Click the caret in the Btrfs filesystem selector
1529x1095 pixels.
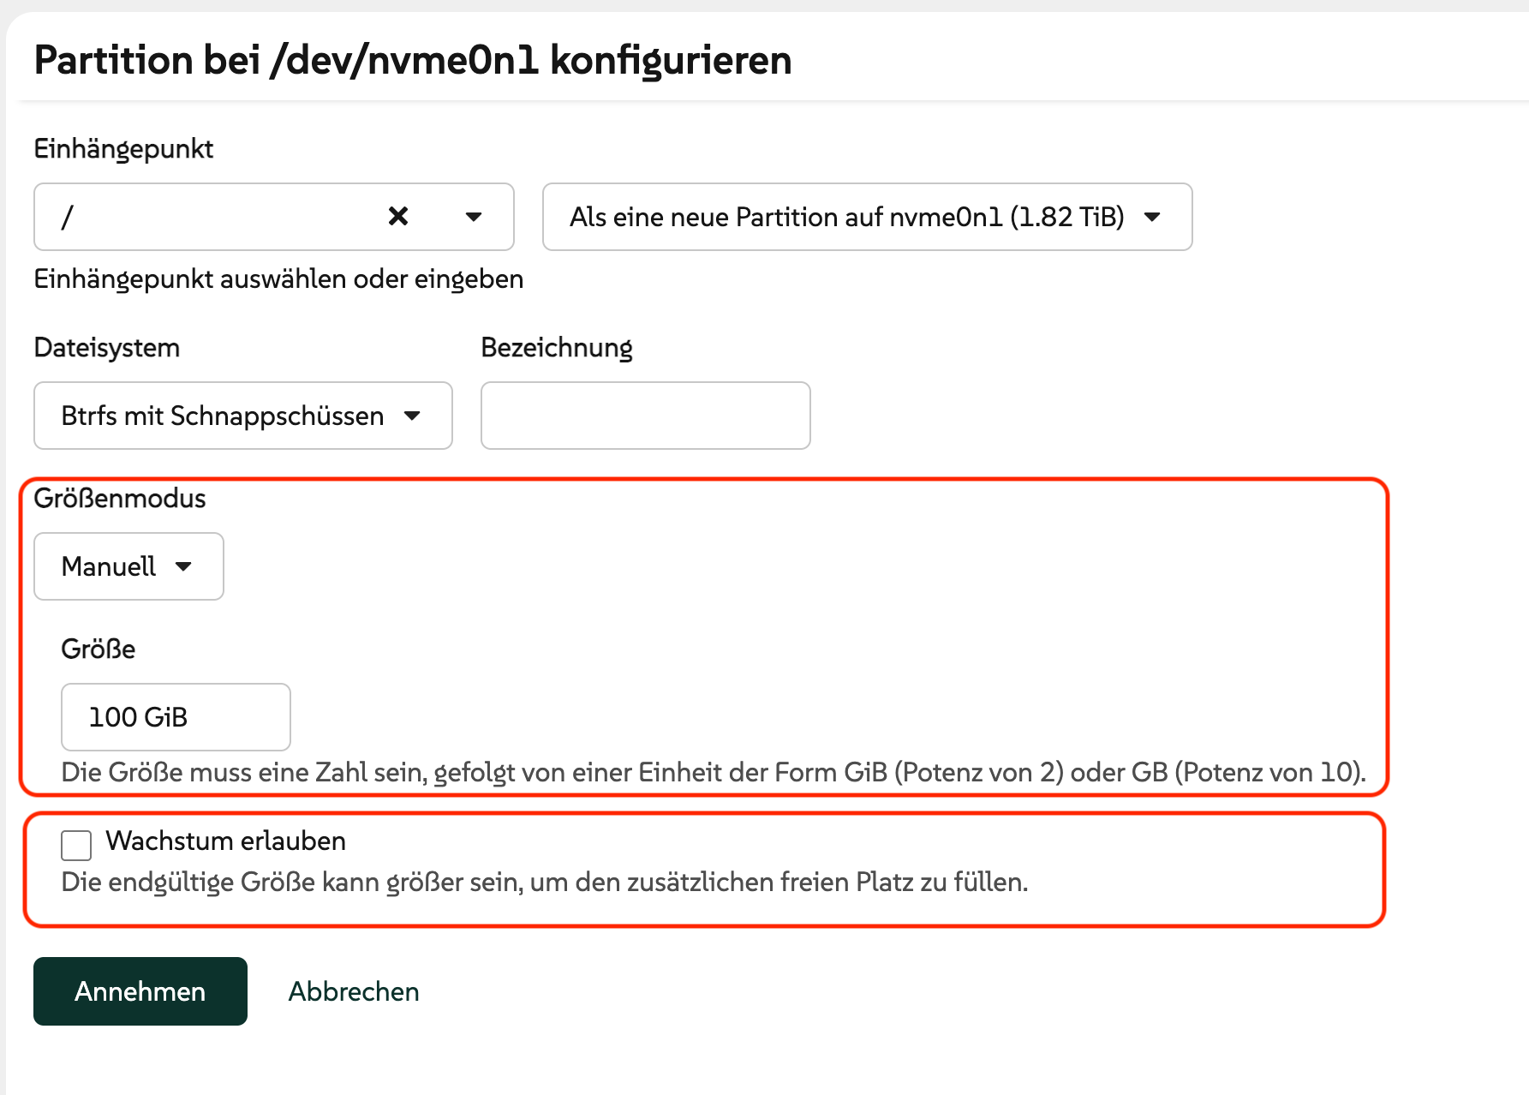tap(413, 416)
